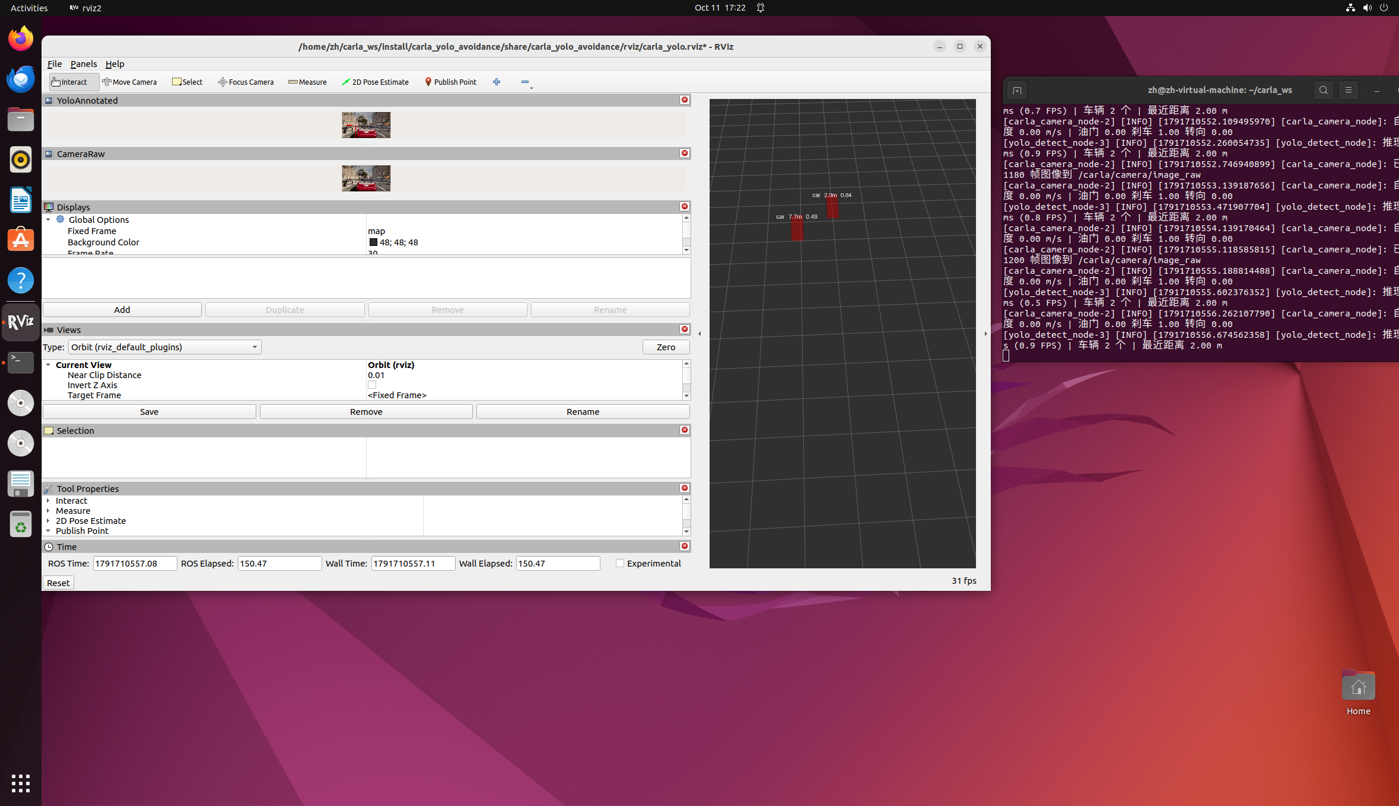Viewport: 1399px width, 806px height.
Task: Click the Reset time button
Action: pyautogui.click(x=58, y=583)
